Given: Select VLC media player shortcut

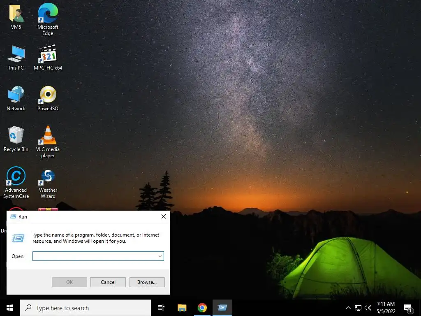Looking at the screenshot, I should click(x=48, y=142).
